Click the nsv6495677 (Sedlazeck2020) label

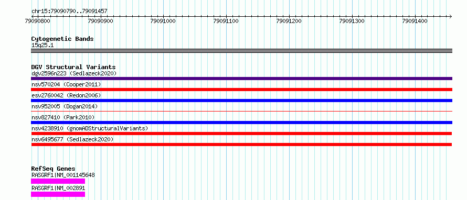(x=72, y=139)
